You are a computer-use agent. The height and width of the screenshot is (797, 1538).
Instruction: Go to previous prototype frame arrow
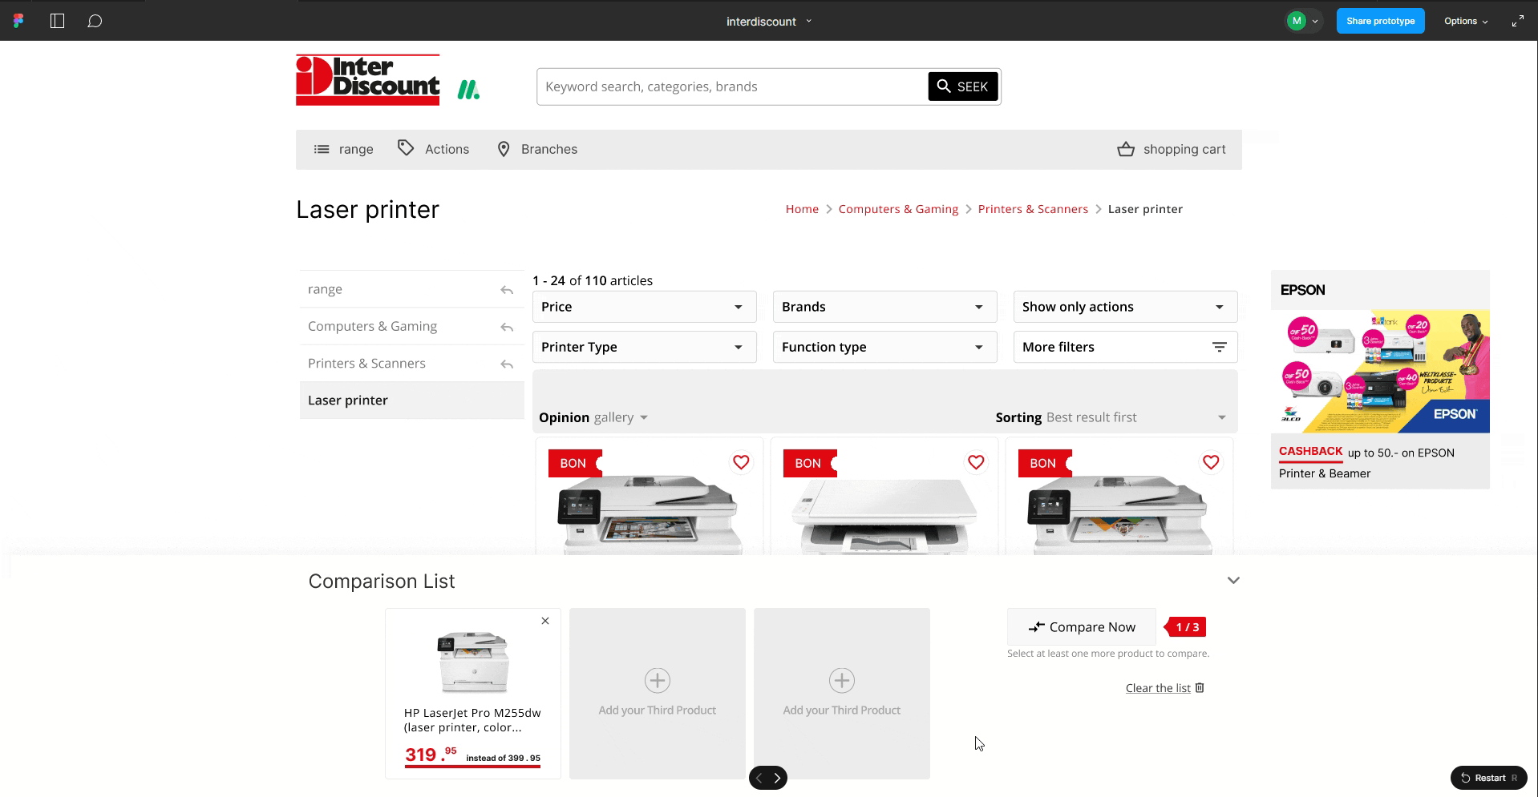click(759, 778)
